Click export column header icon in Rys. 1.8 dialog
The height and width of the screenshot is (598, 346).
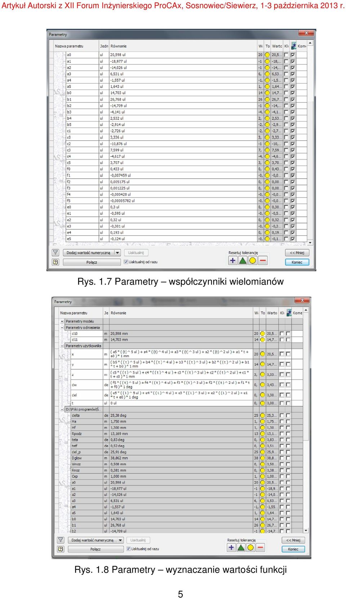pyautogui.click(x=289, y=313)
